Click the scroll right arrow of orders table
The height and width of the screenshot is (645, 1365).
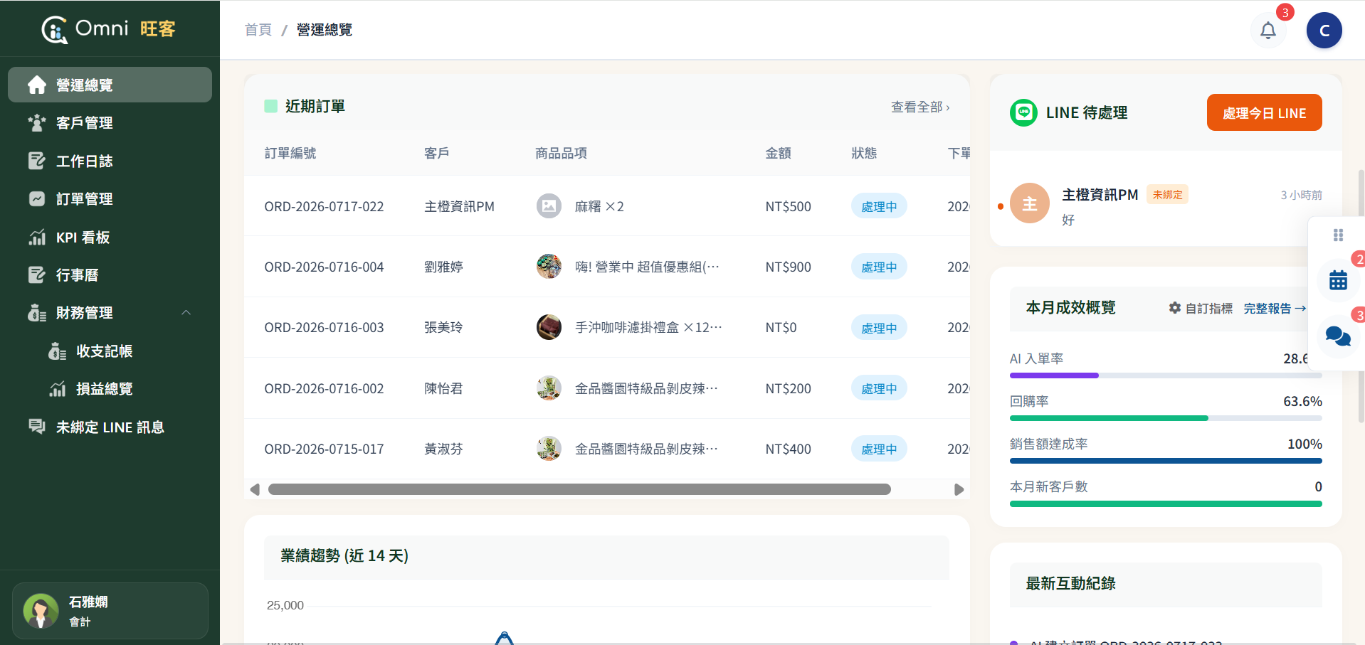click(959, 489)
